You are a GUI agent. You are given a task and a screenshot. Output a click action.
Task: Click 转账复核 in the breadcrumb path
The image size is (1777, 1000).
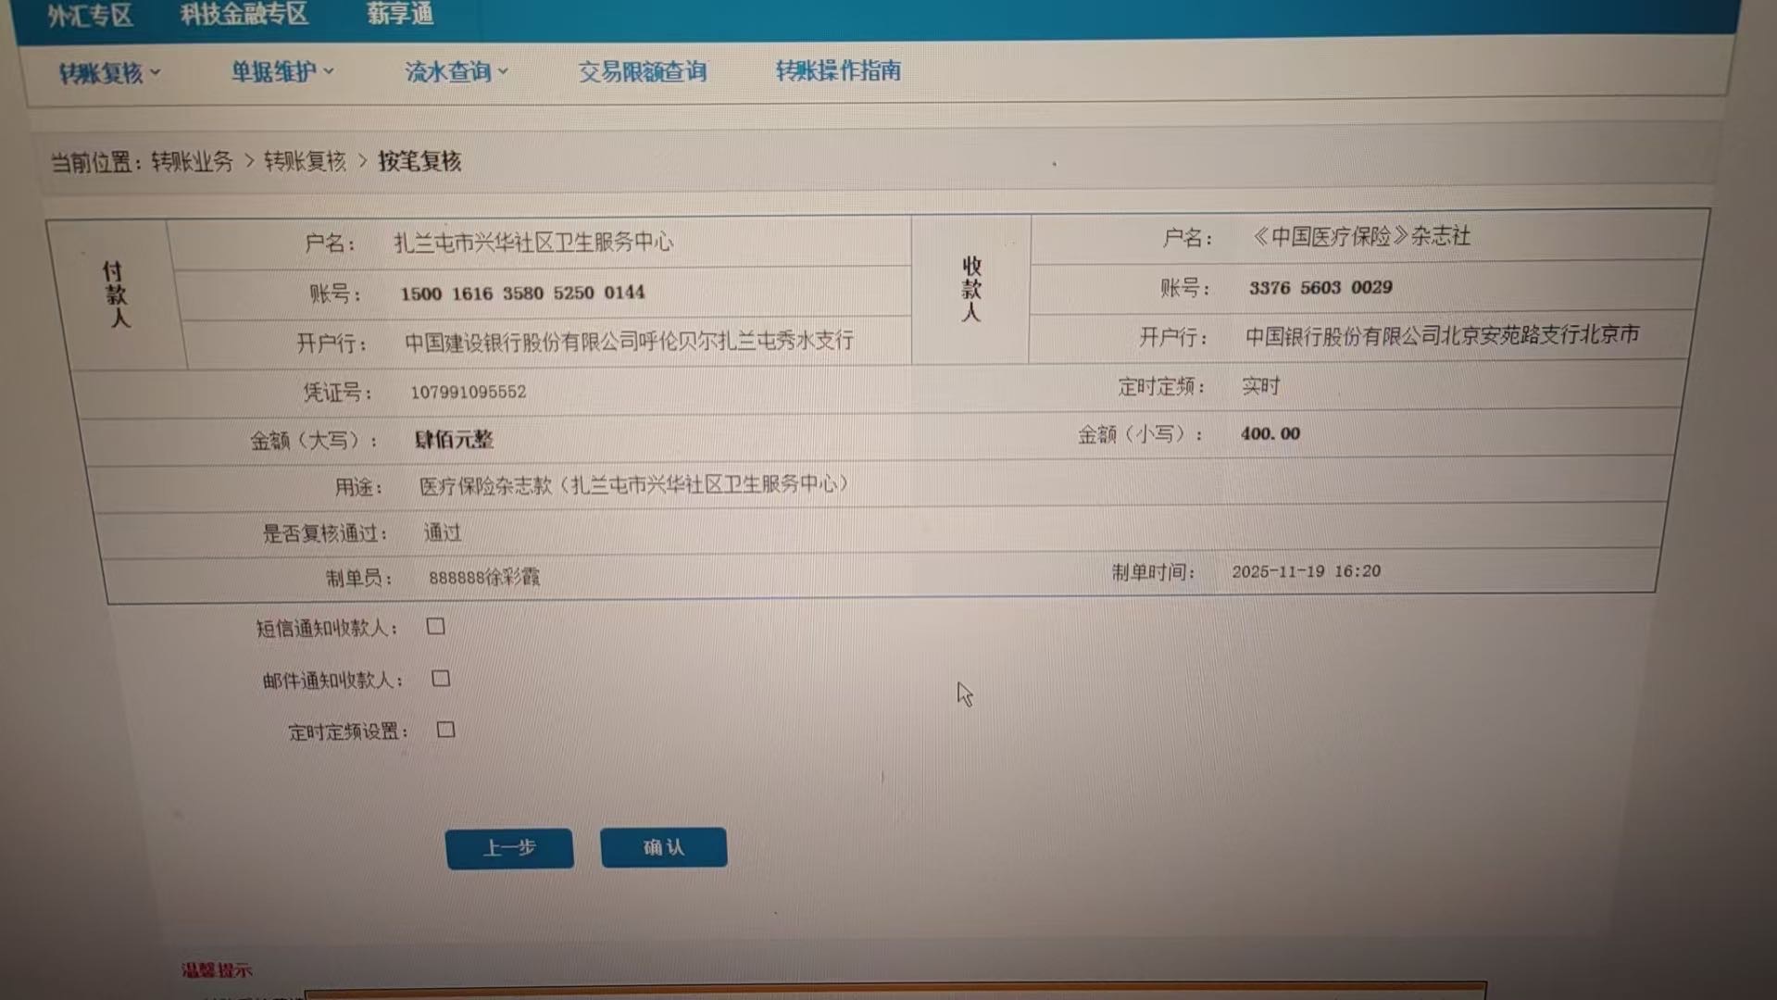(x=304, y=162)
